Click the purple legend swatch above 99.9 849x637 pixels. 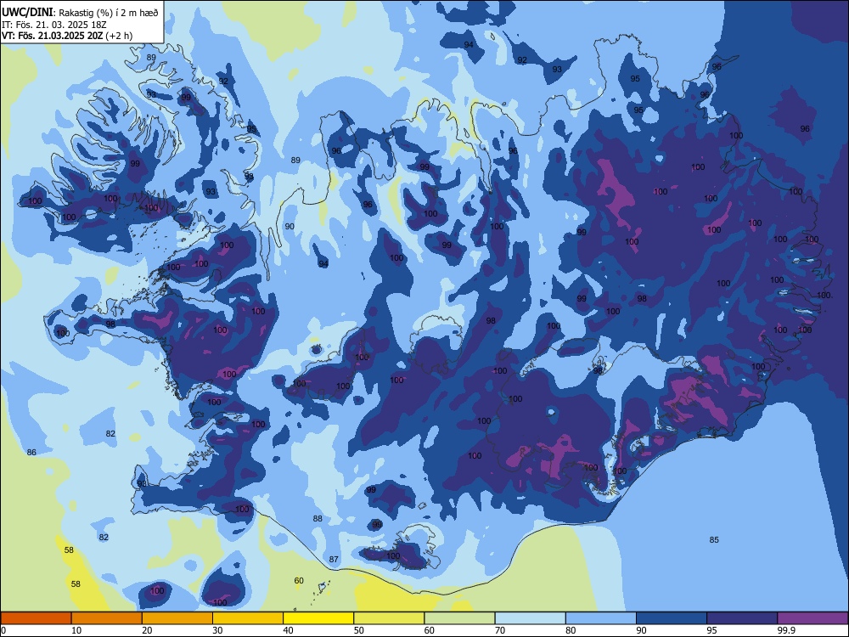[812, 618]
